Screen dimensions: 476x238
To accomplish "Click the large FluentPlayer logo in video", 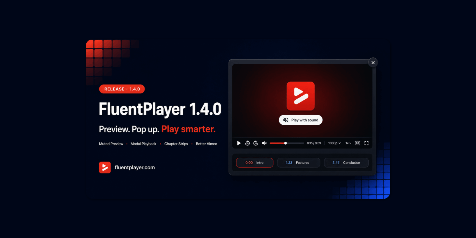I will coord(300,96).
